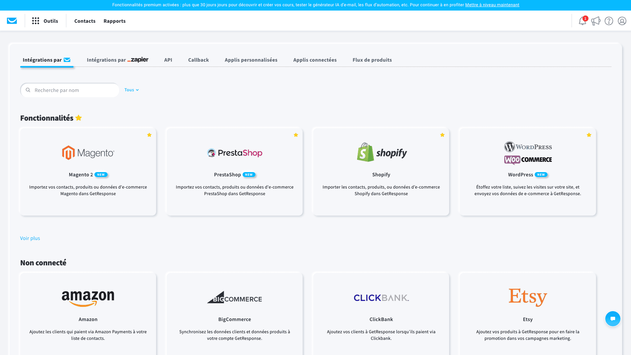Click the Amazon Payments description text
This screenshot has width=631, height=355.
[88, 335]
